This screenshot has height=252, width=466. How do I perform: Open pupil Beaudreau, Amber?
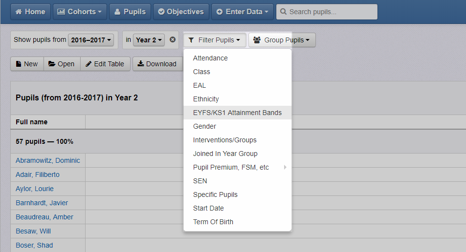[x=44, y=217]
